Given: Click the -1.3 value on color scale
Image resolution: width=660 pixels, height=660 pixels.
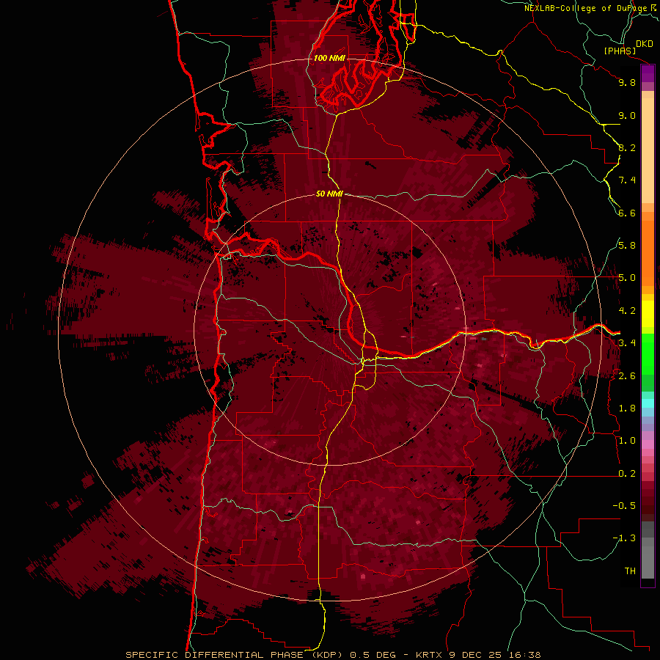Looking at the screenshot, I should click(624, 538).
